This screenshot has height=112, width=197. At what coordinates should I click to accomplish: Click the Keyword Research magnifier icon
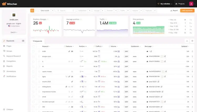click(4, 56)
